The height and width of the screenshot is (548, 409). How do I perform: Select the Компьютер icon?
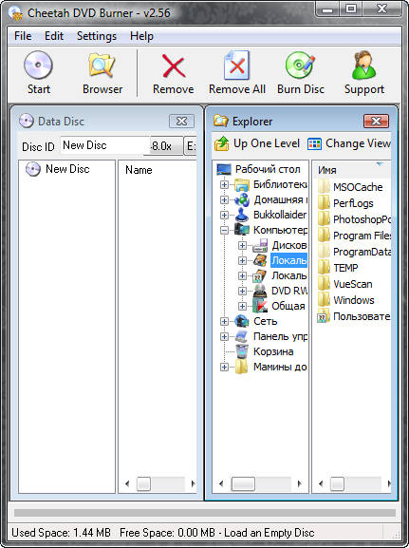pos(242,230)
